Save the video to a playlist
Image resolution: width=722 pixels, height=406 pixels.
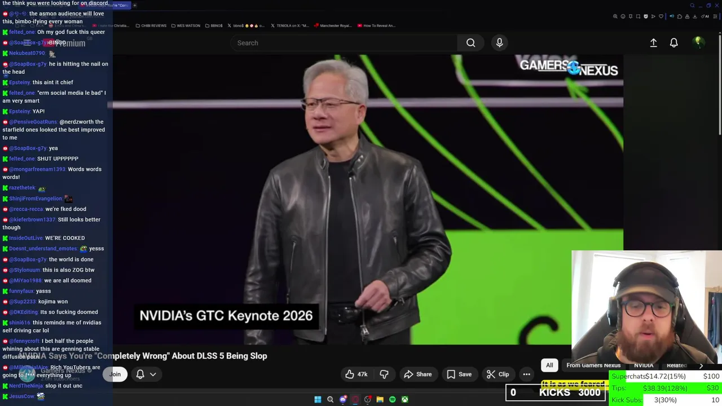coord(459,374)
